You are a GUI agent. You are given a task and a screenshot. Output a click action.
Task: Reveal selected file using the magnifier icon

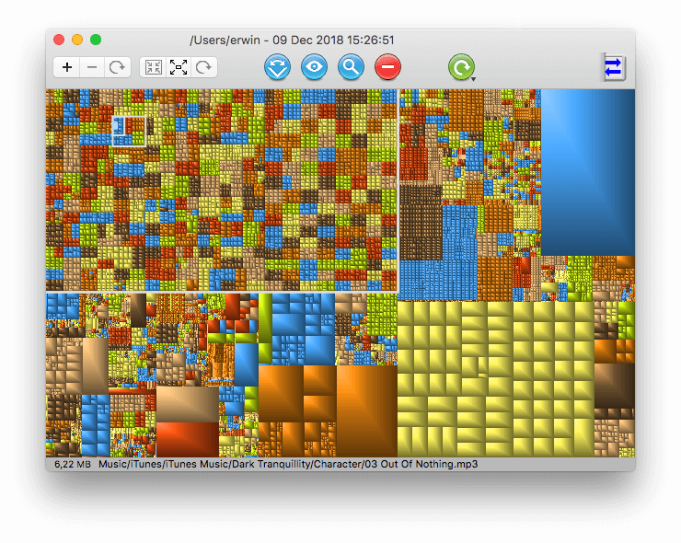point(352,66)
